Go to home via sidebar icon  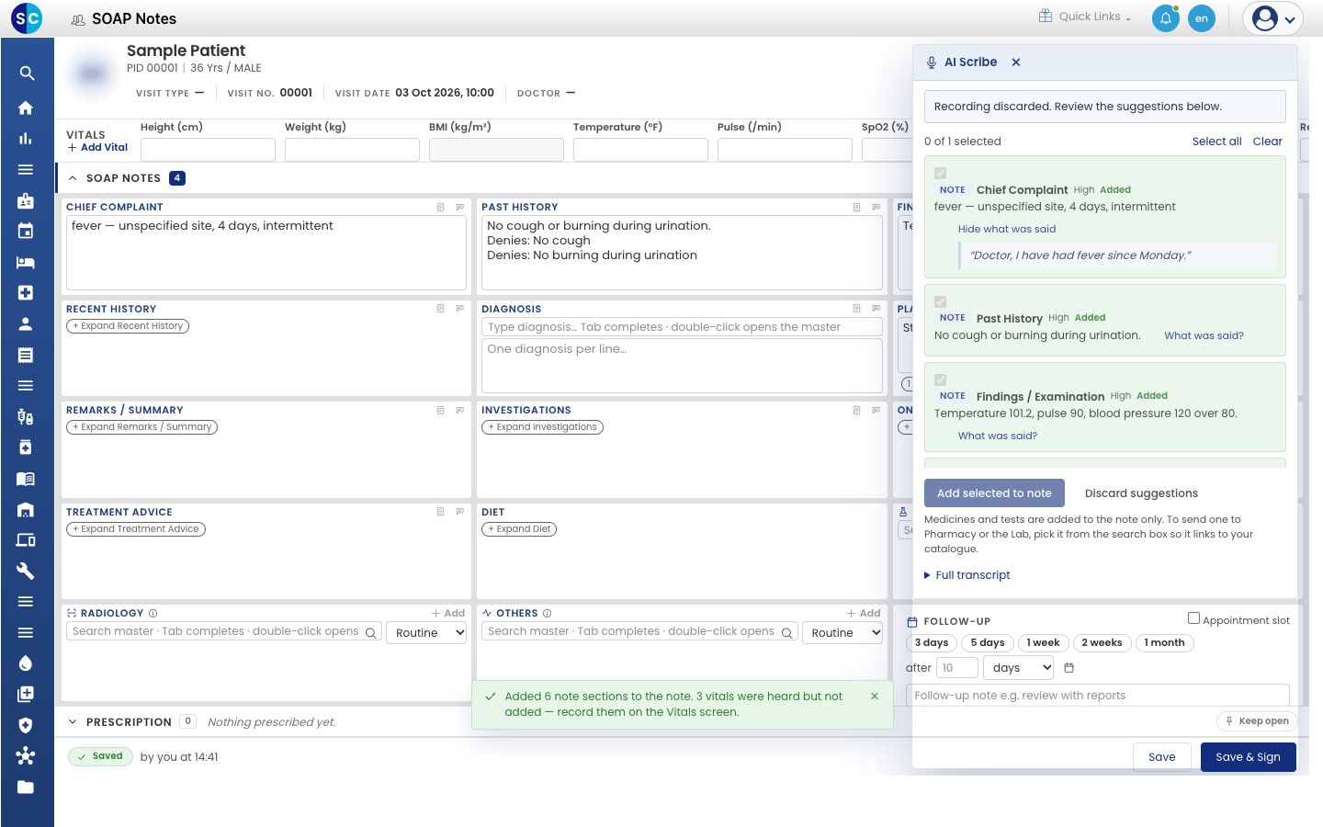(26, 108)
